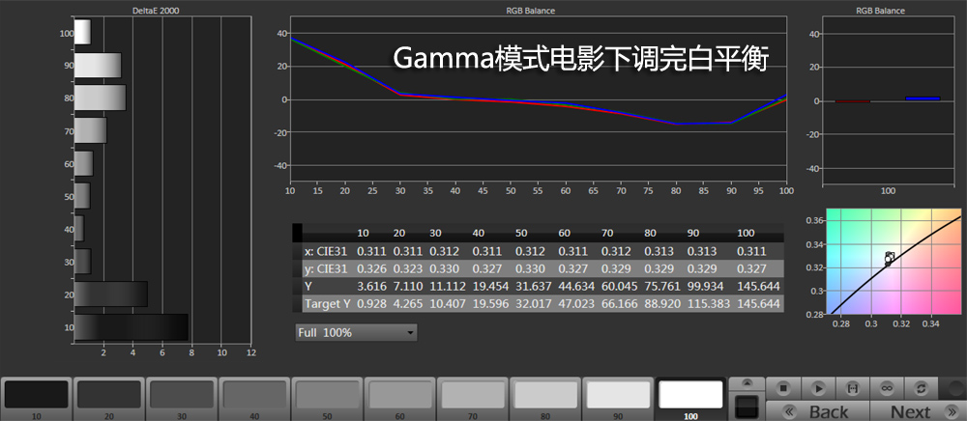
Task: Click the Target Y value 10.407
Action: (x=447, y=303)
